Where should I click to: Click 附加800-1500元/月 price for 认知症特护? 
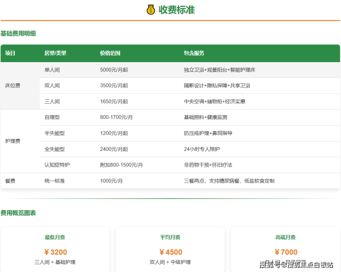click(121, 165)
